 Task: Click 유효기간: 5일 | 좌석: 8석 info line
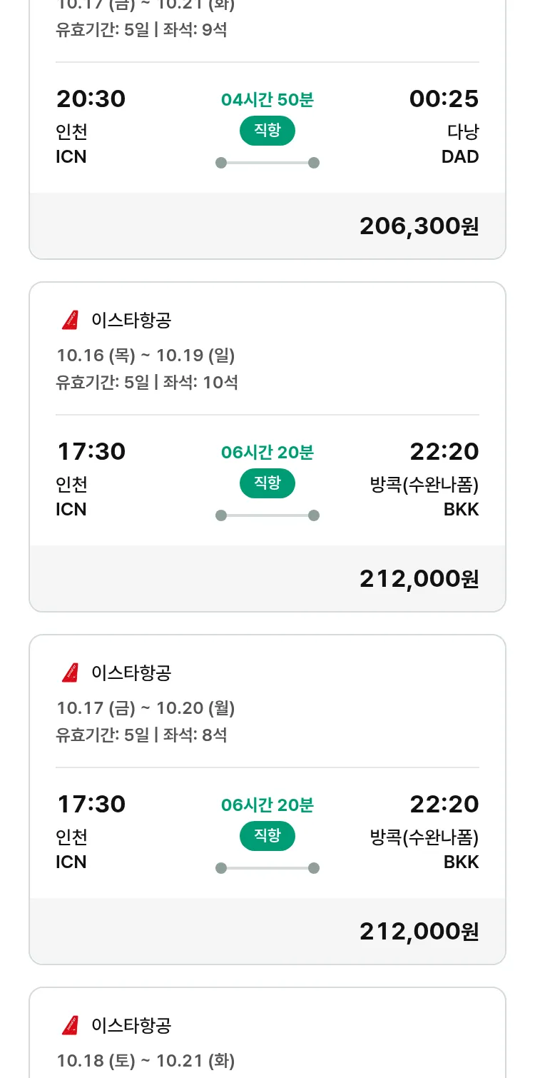point(141,735)
